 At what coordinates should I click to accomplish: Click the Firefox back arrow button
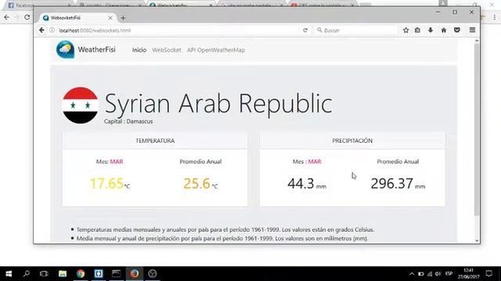click(x=41, y=30)
